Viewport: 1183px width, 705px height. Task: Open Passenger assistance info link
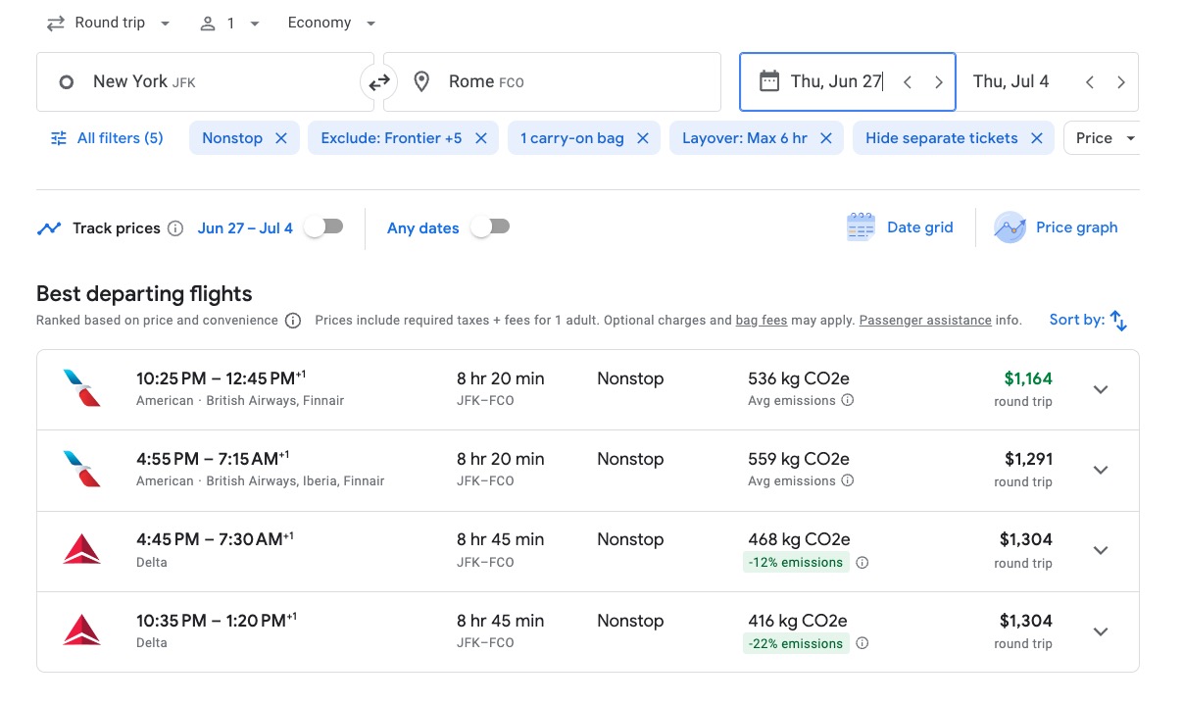(925, 321)
